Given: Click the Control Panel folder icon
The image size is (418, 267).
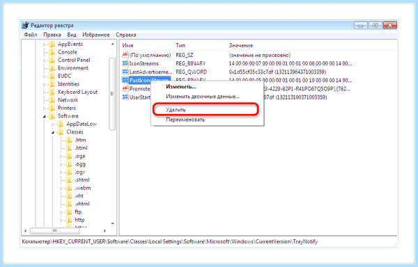Looking at the screenshot, I should pyautogui.click(x=52, y=60).
